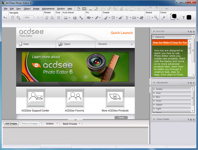This screenshot has width=198, height=150.
Task: Collapse the Adjustments panel
Action: tap(153, 82)
